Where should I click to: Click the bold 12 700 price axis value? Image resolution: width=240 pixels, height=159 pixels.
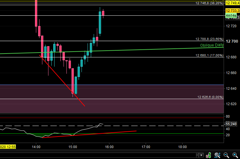(232, 41)
